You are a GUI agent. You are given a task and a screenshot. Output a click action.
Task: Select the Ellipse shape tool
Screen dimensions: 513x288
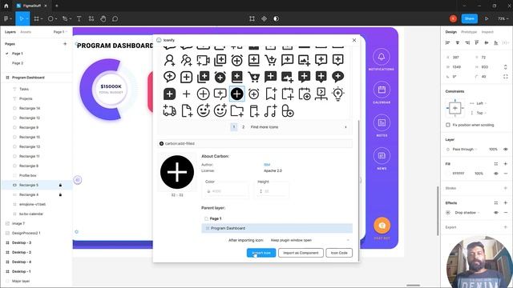pos(50,18)
